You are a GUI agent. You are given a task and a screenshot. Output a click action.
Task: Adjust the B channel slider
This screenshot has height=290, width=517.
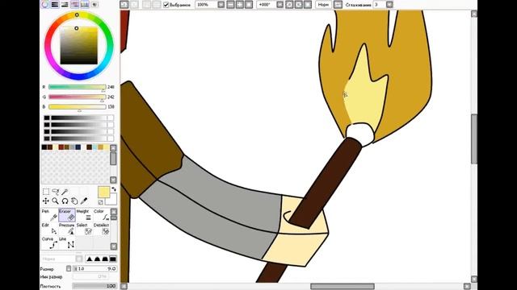pos(78,107)
